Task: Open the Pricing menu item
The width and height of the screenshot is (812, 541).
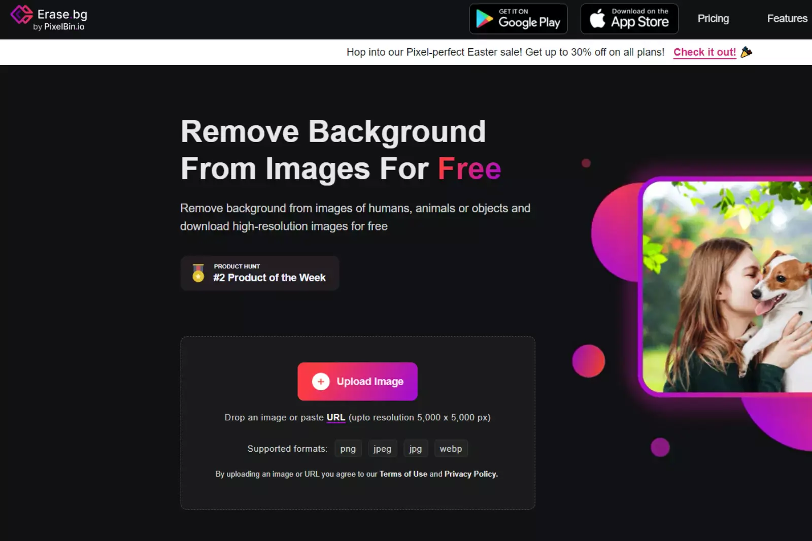Action: 713,19
